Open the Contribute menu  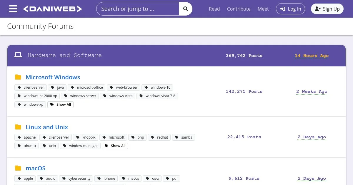239,9
